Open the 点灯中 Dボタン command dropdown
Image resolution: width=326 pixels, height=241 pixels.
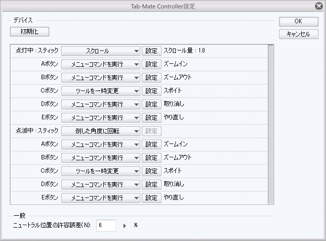click(101, 104)
